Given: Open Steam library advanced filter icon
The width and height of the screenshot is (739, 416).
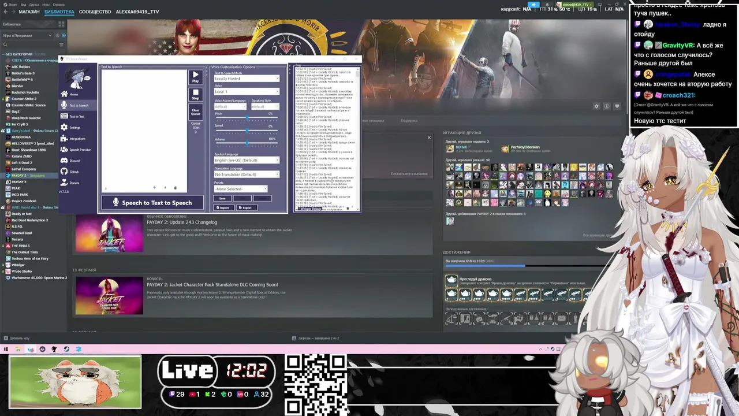Looking at the screenshot, I should coord(62,44).
